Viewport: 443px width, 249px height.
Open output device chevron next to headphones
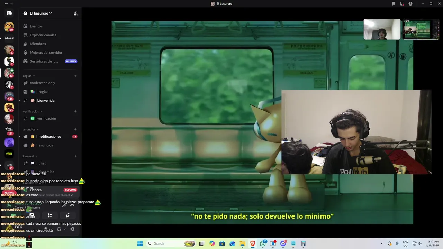(x=65, y=229)
